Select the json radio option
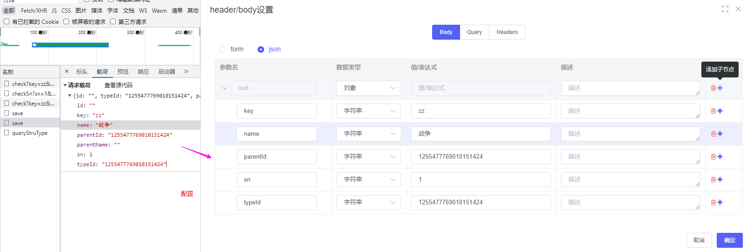755x252 pixels. point(261,49)
